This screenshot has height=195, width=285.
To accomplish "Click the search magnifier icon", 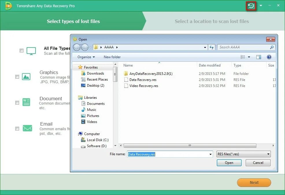I will pyautogui.click(x=272, y=47).
